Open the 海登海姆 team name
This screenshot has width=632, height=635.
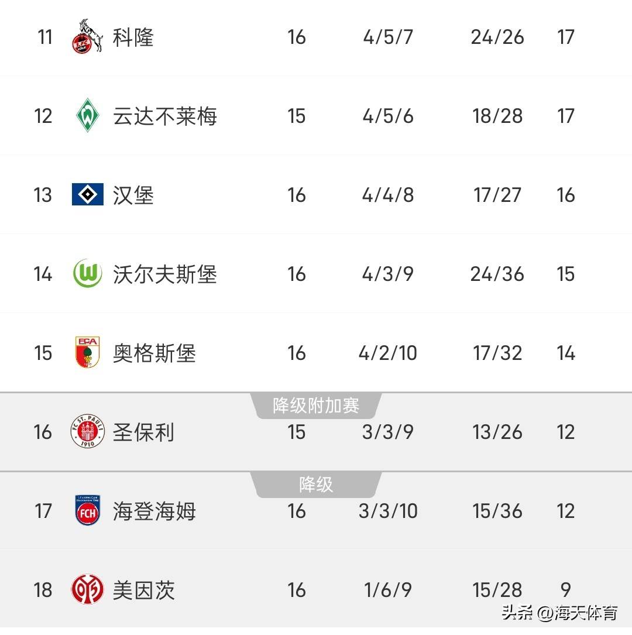154,511
